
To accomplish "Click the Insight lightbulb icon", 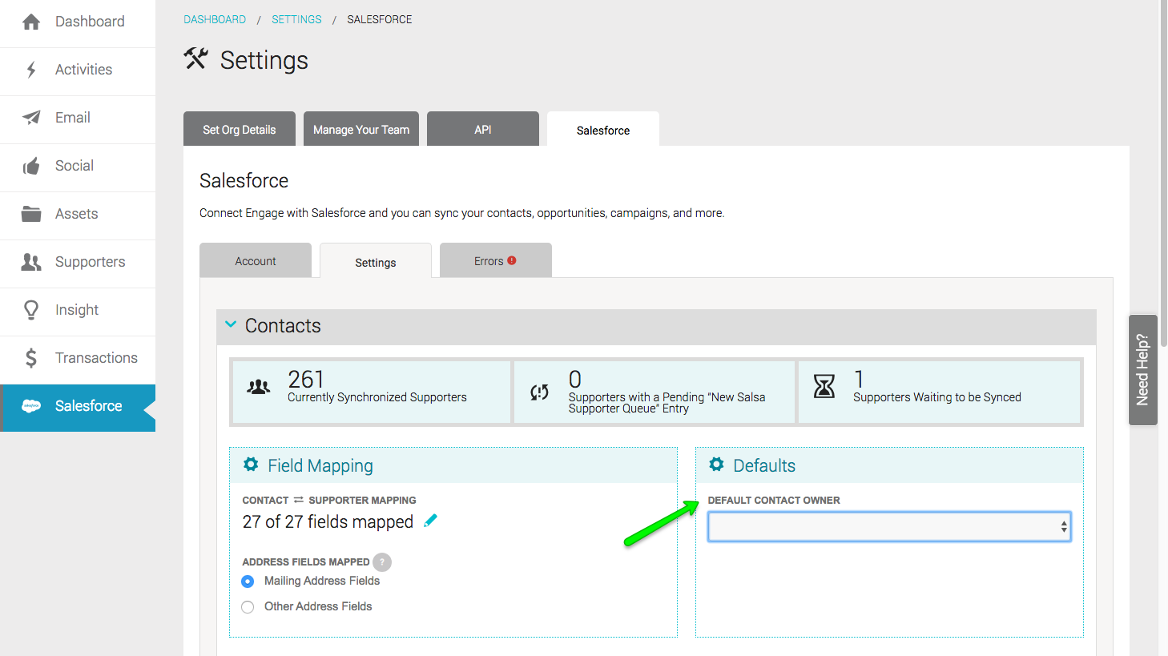I will point(31,310).
